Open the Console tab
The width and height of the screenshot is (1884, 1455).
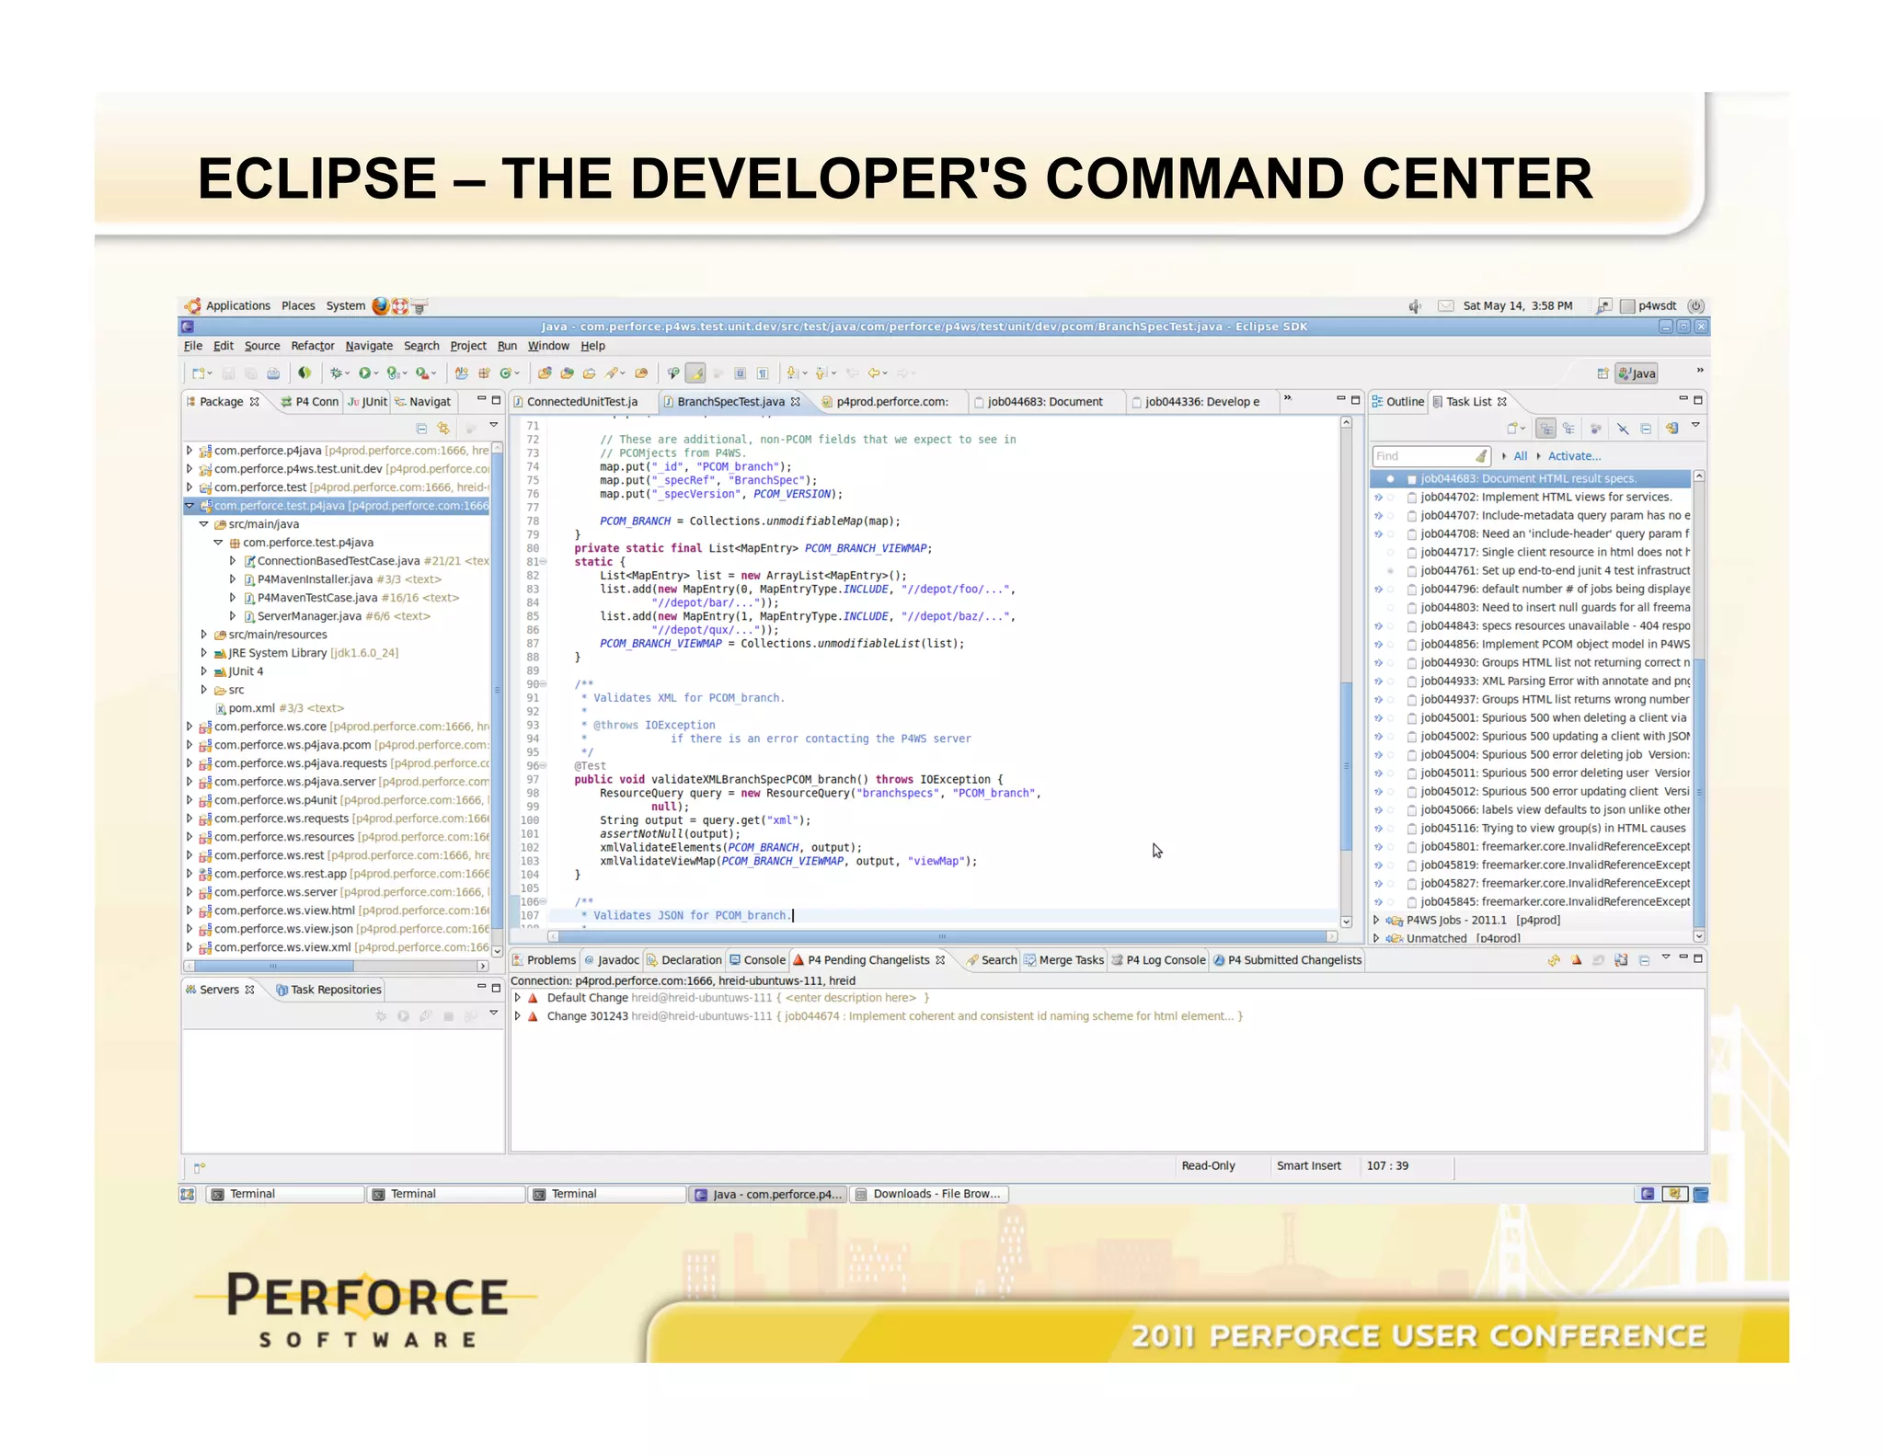758,960
